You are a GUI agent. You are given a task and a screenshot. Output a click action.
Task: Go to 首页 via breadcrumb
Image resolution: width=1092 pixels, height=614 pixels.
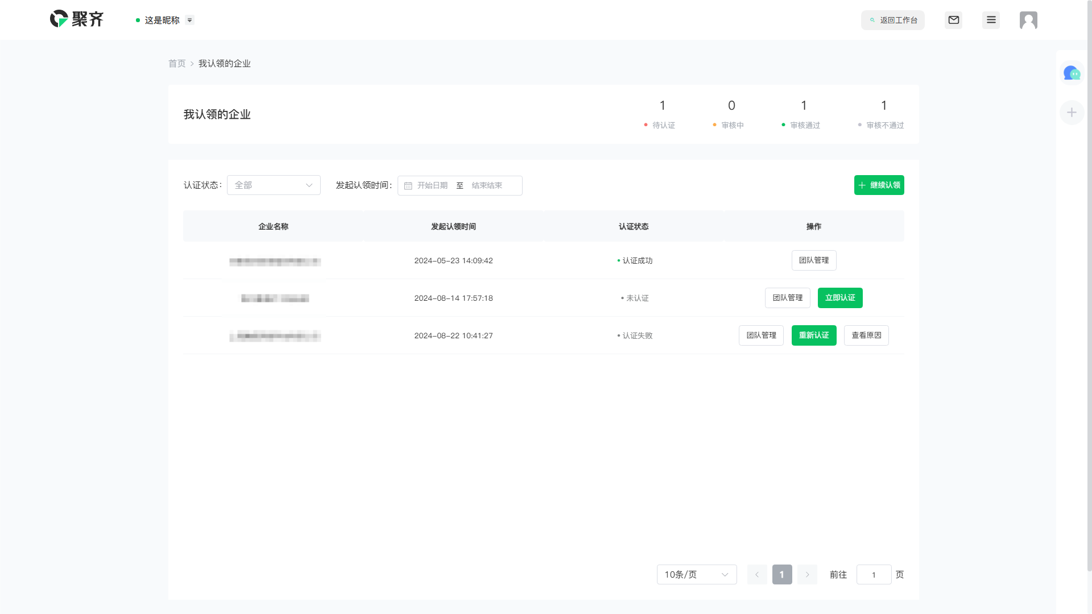(177, 64)
